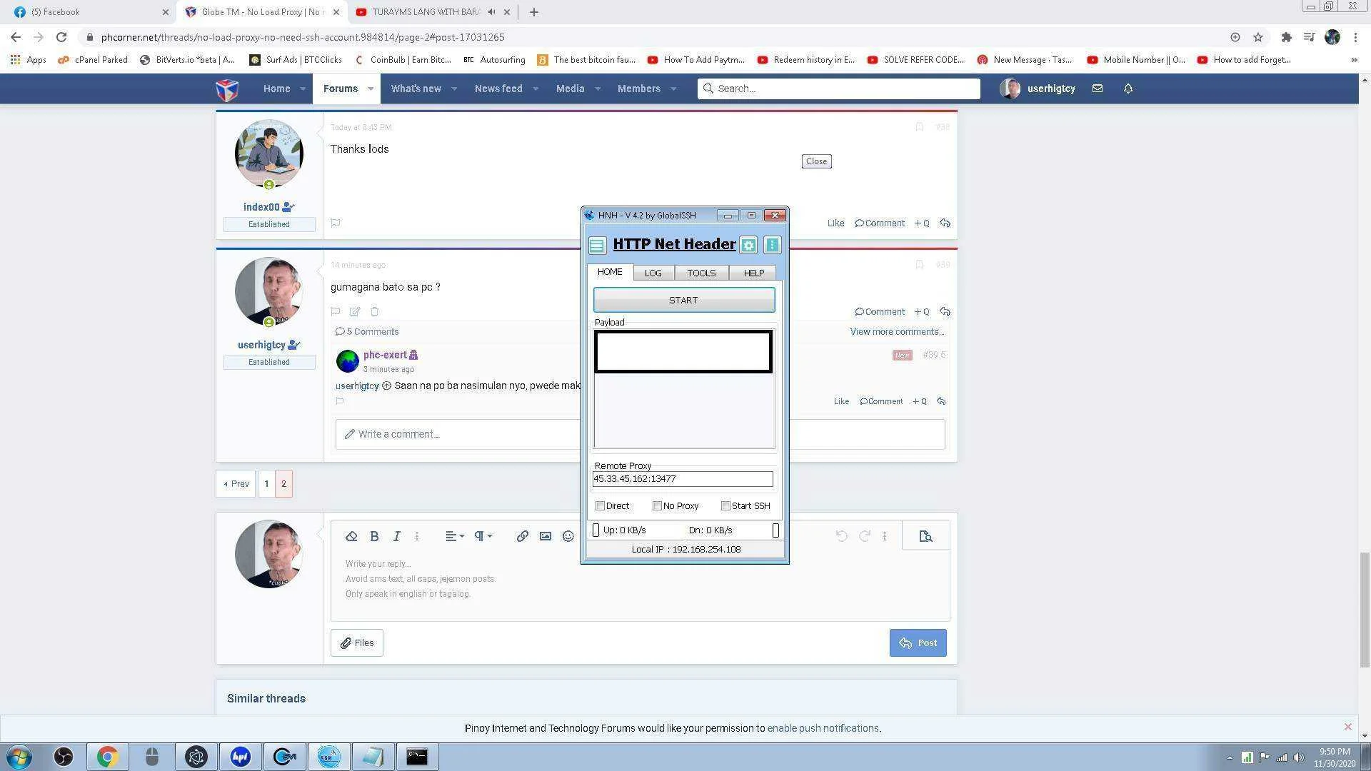The height and width of the screenshot is (771, 1371).
Task: Click into the Remote Proxy field
Action: tap(683, 479)
